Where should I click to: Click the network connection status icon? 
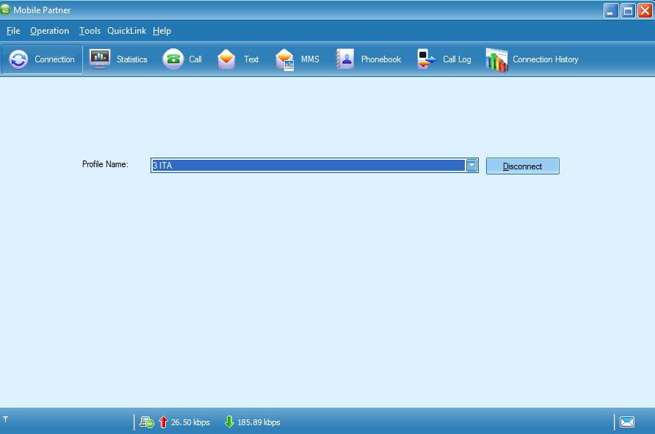pos(146,422)
